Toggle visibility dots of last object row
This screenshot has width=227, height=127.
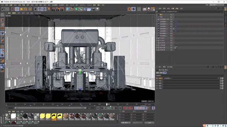point(173,50)
